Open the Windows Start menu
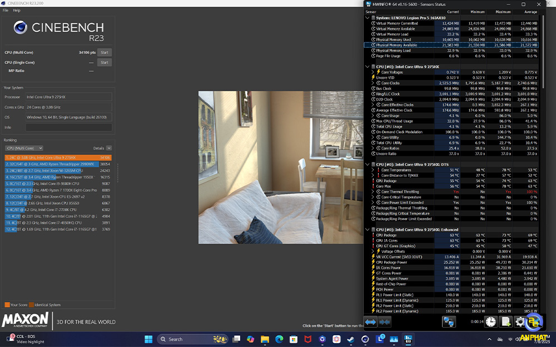 148,339
